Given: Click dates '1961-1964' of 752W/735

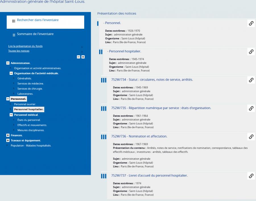Looking at the screenshot, I should coord(142,116).
